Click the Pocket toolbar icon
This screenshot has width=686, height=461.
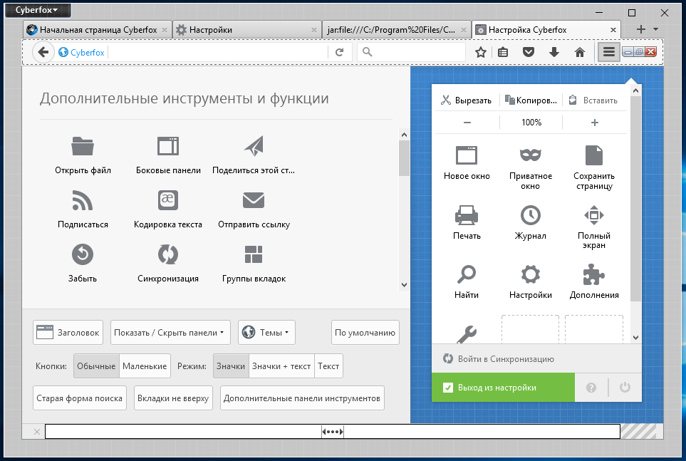tap(529, 53)
